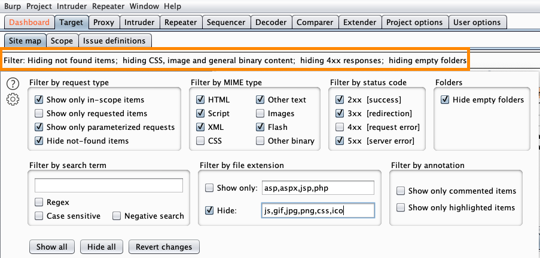Switch to the Sequencer tab
Image resolution: width=540 pixels, height=258 pixels.
click(226, 23)
